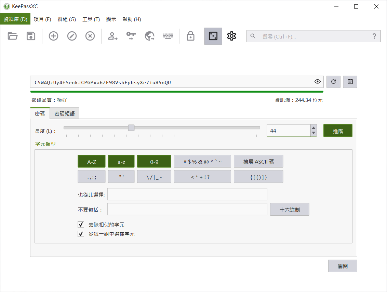Open the 幫助 (H) menu

(132, 19)
